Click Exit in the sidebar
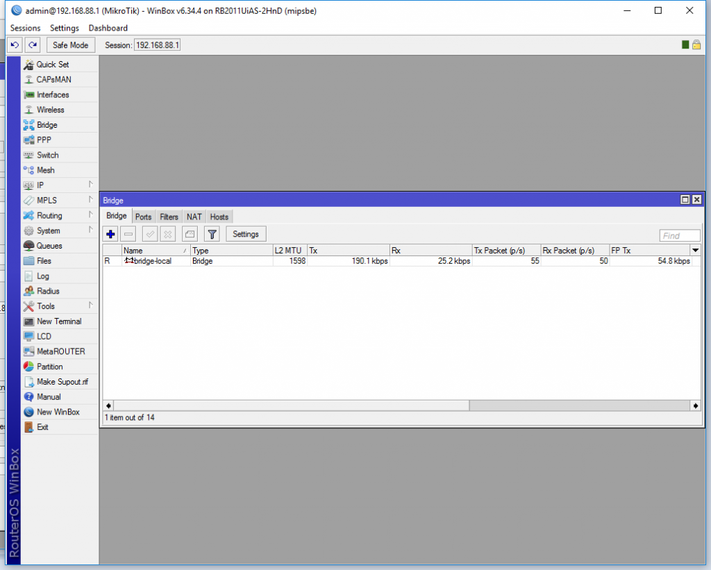Image resolution: width=711 pixels, height=570 pixels. coord(60,427)
